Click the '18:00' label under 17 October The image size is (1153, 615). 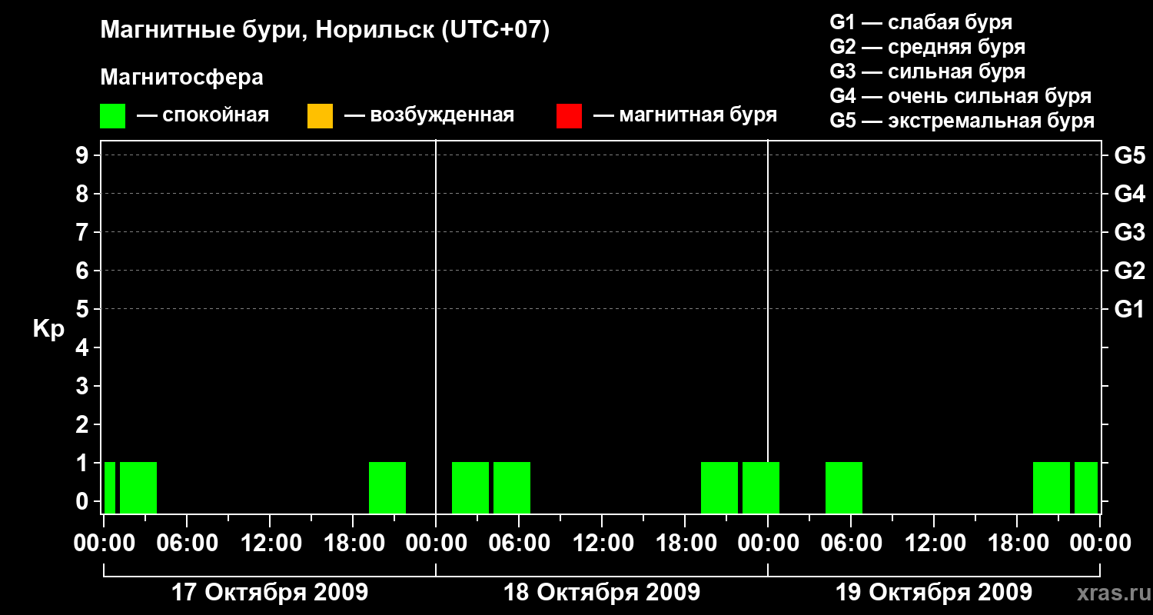[x=353, y=544]
